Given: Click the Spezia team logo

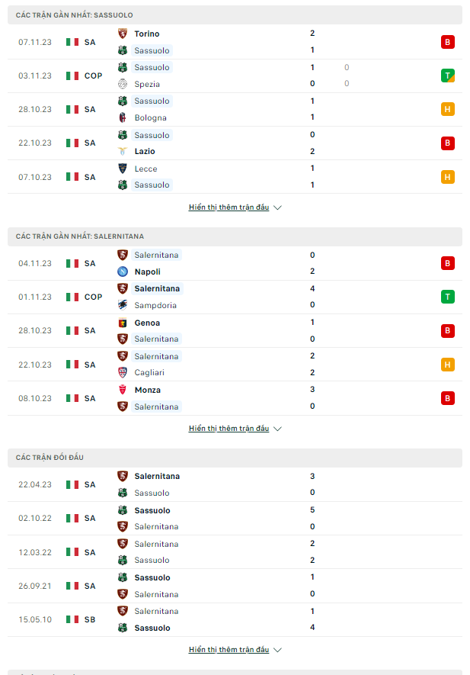Looking at the screenshot, I should point(123,84).
